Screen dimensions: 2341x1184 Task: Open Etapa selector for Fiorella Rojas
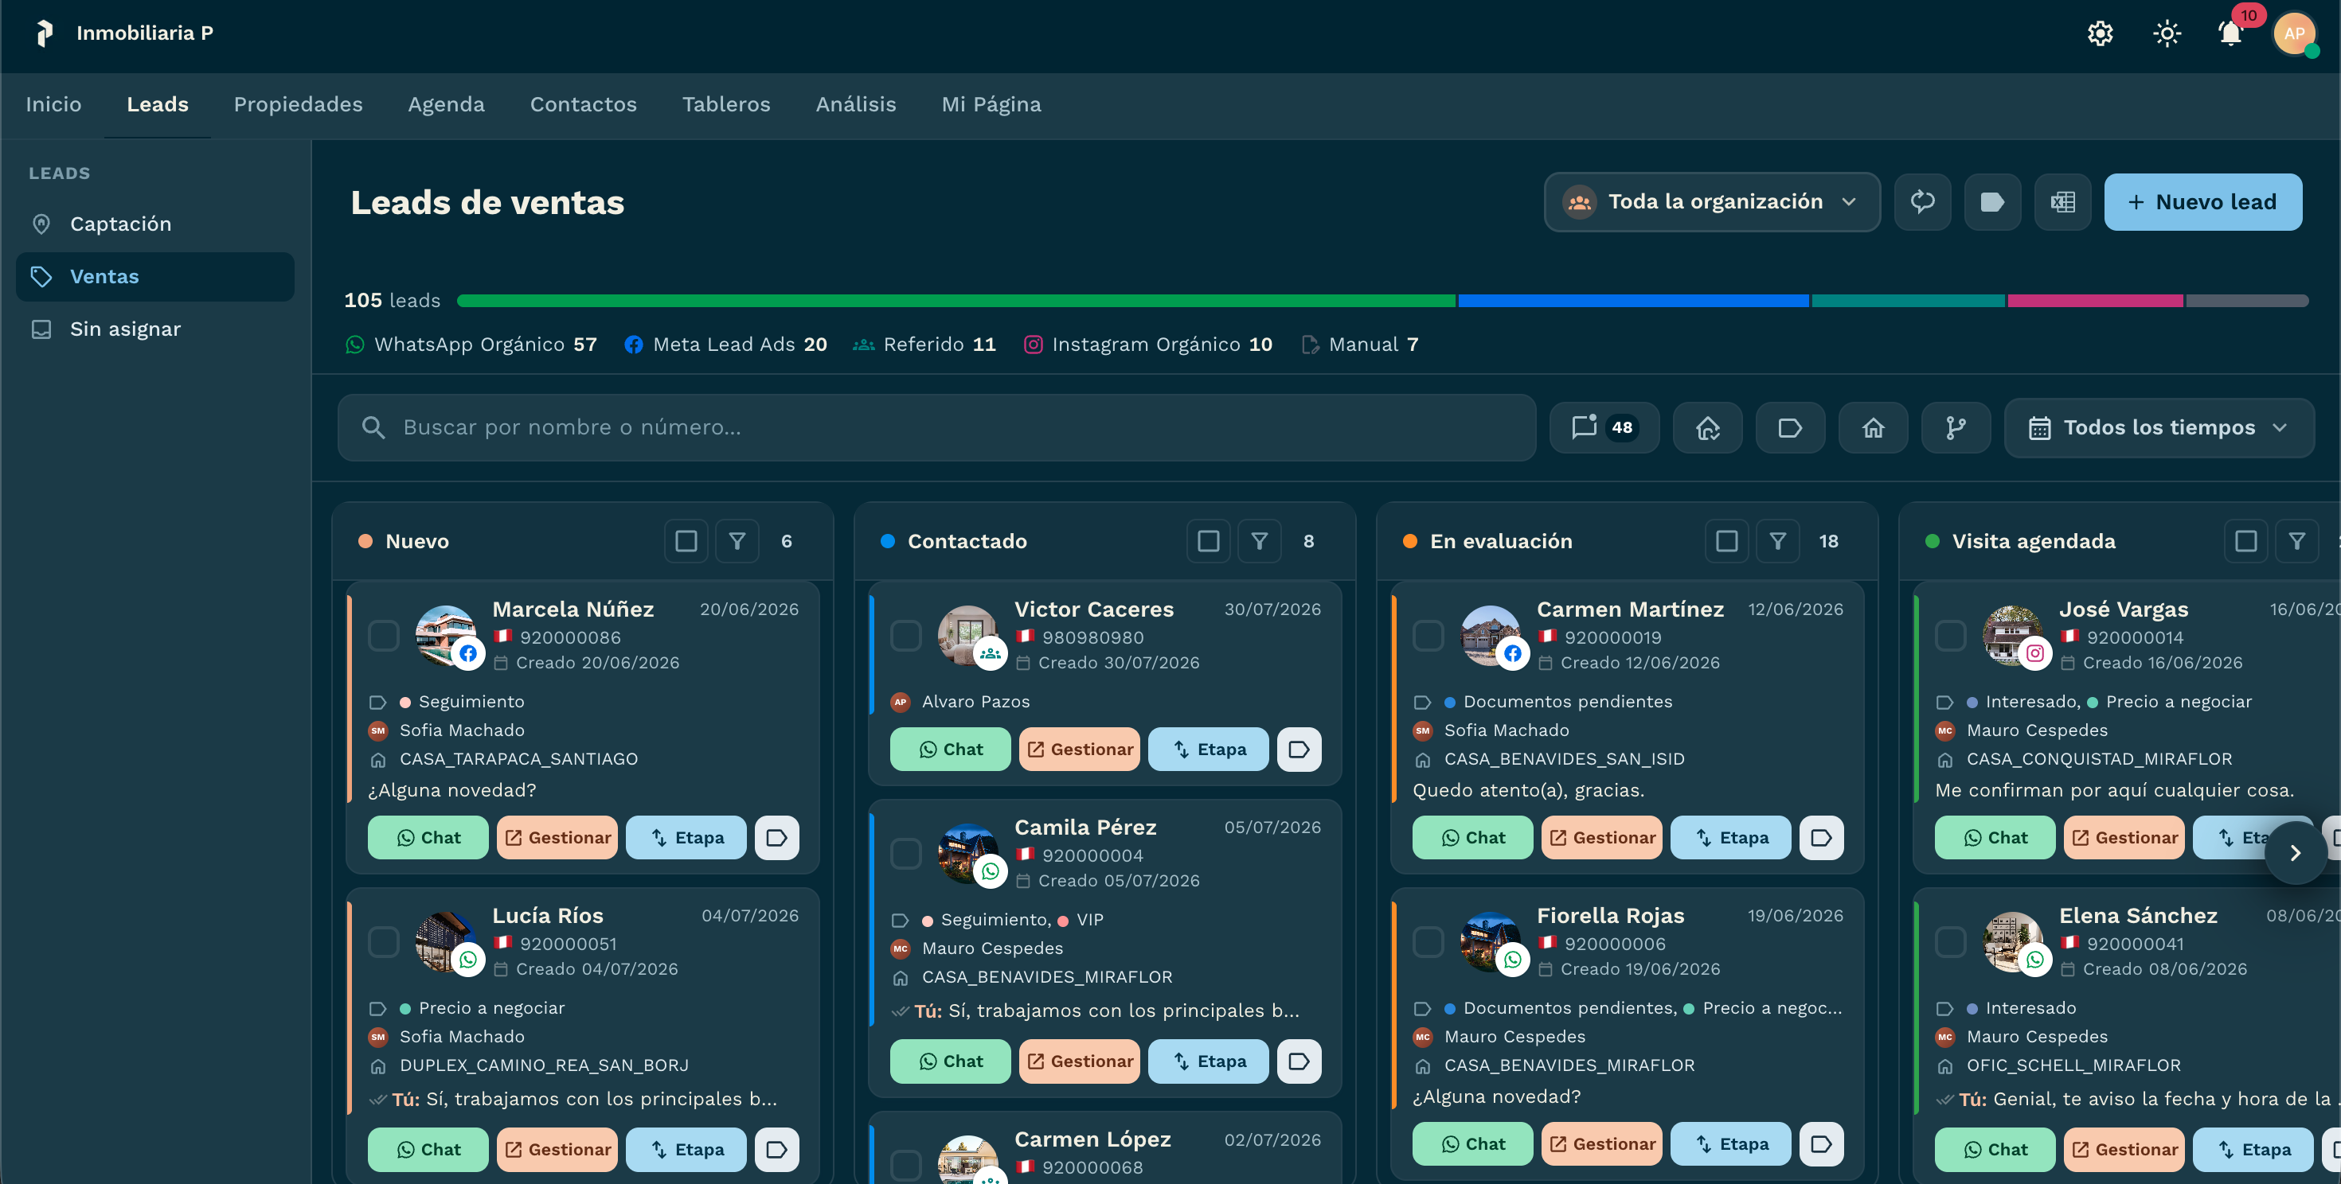1730,1144
